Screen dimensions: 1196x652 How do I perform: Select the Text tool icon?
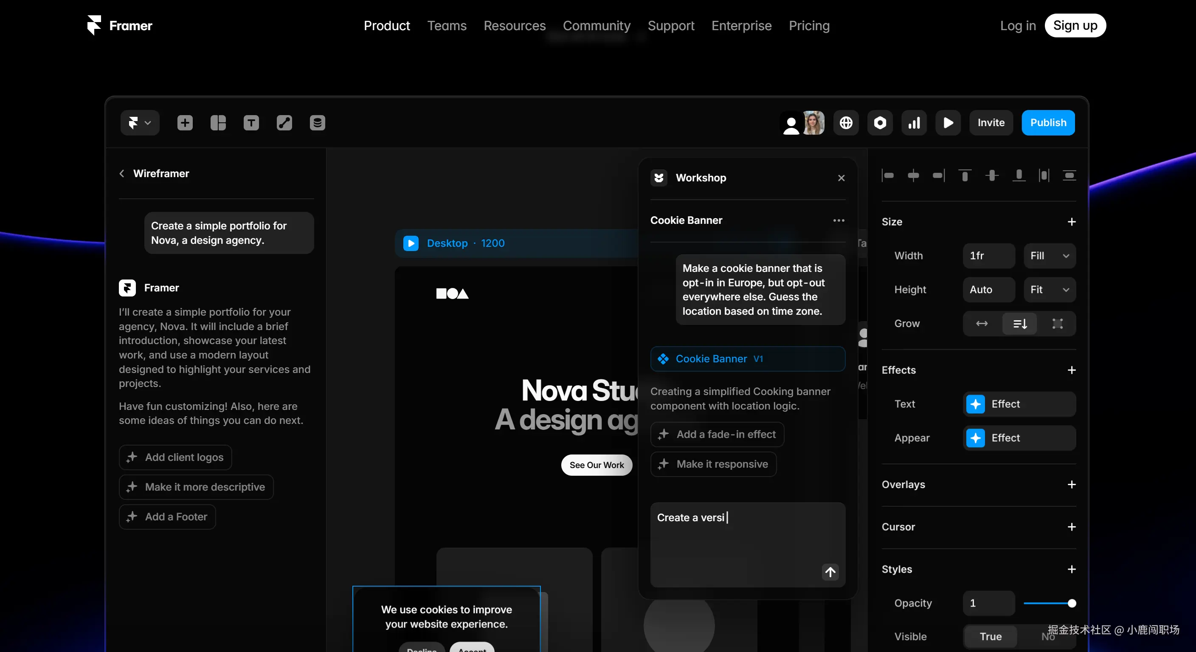(251, 123)
